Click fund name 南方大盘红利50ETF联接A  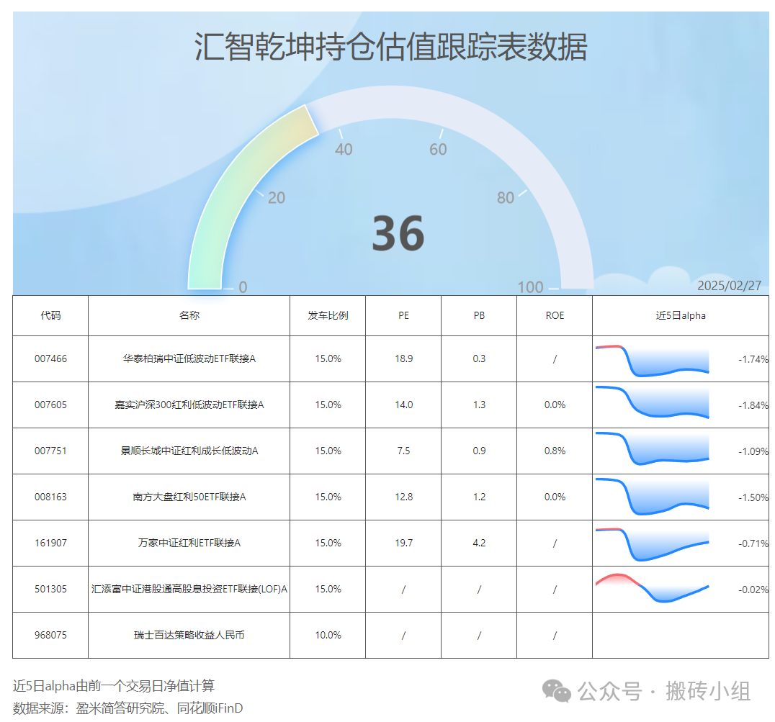point(189,497)
